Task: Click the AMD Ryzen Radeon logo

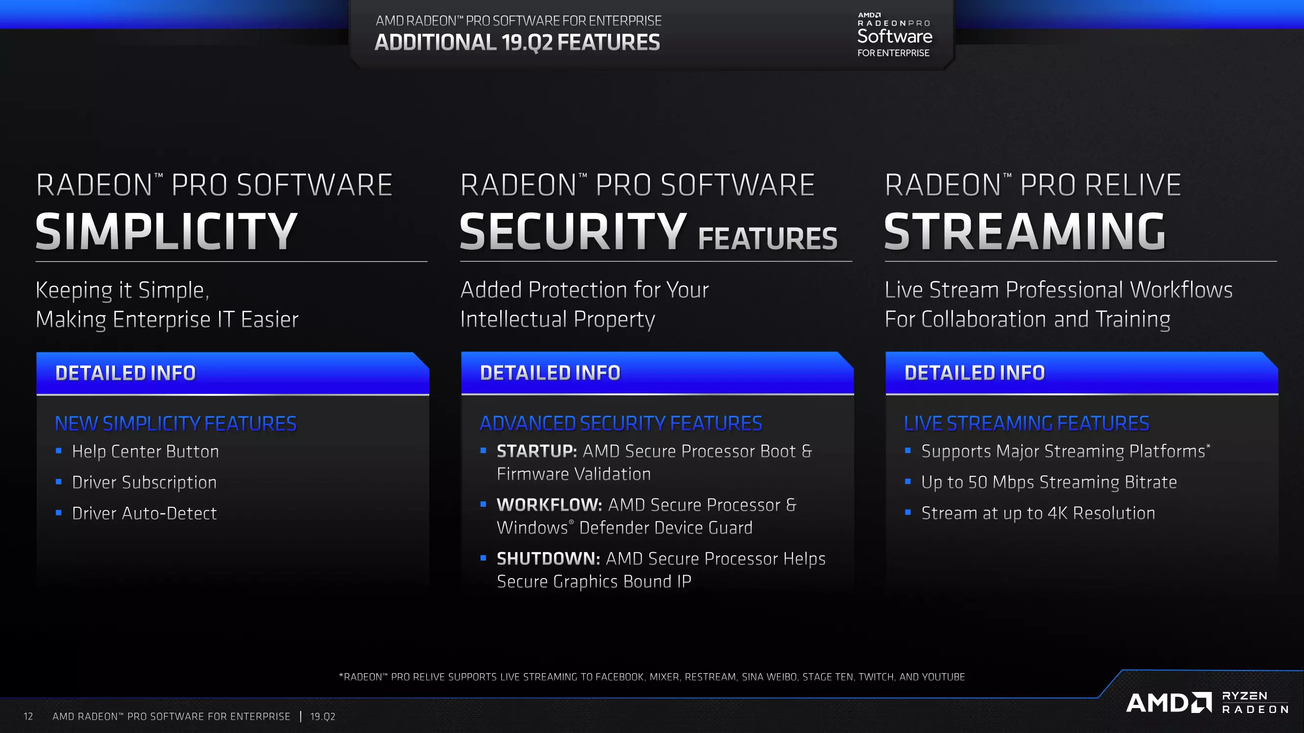Action: click(x=1207, y=703)
